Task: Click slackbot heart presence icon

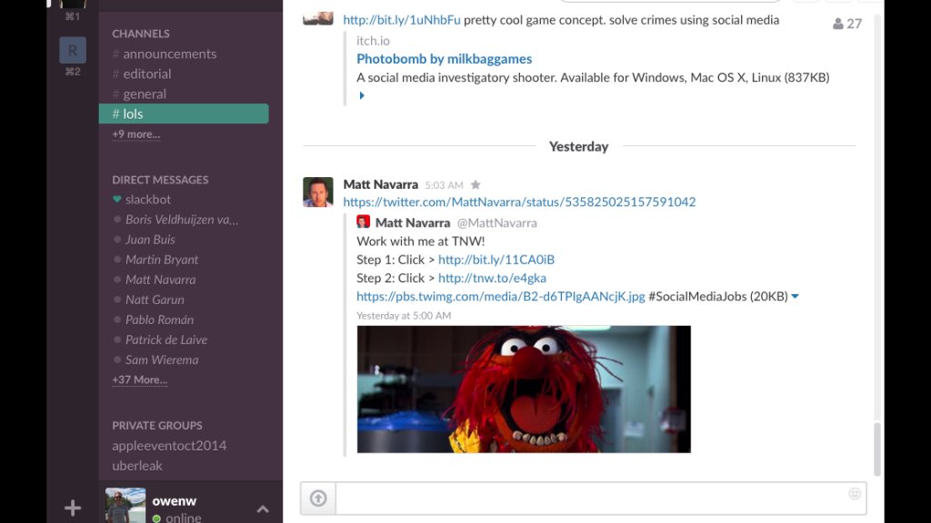Action: coord(117,199)
